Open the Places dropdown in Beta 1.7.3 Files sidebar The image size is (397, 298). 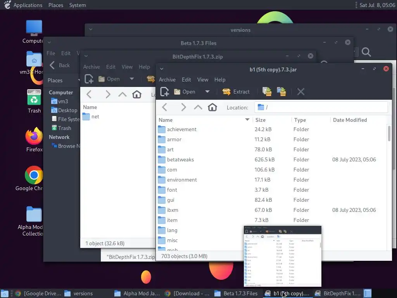pos(63,80)
